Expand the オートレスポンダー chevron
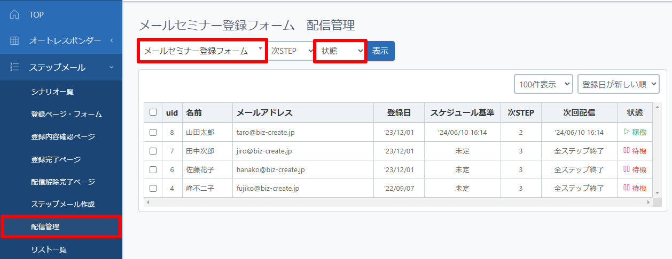The width and height of the screenshot is (672, 259). pyautogui.click(x=112, y=41)
